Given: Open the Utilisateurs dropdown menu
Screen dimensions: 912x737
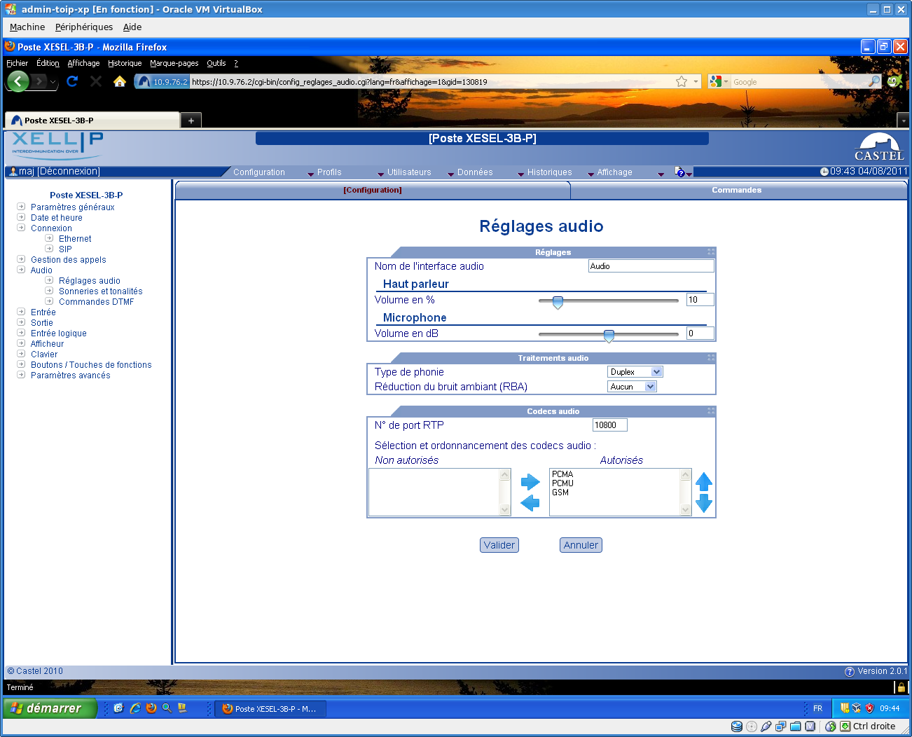Looking at the screenshot, I should pyautogui.click(x=409, y=172).
